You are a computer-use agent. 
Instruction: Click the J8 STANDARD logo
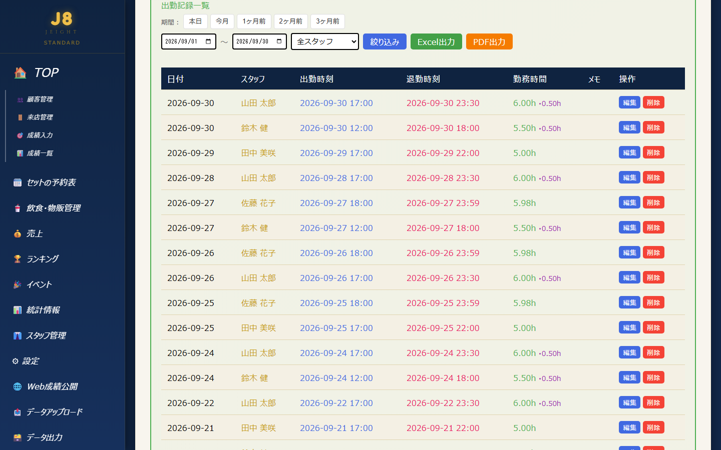coord(62,28)
